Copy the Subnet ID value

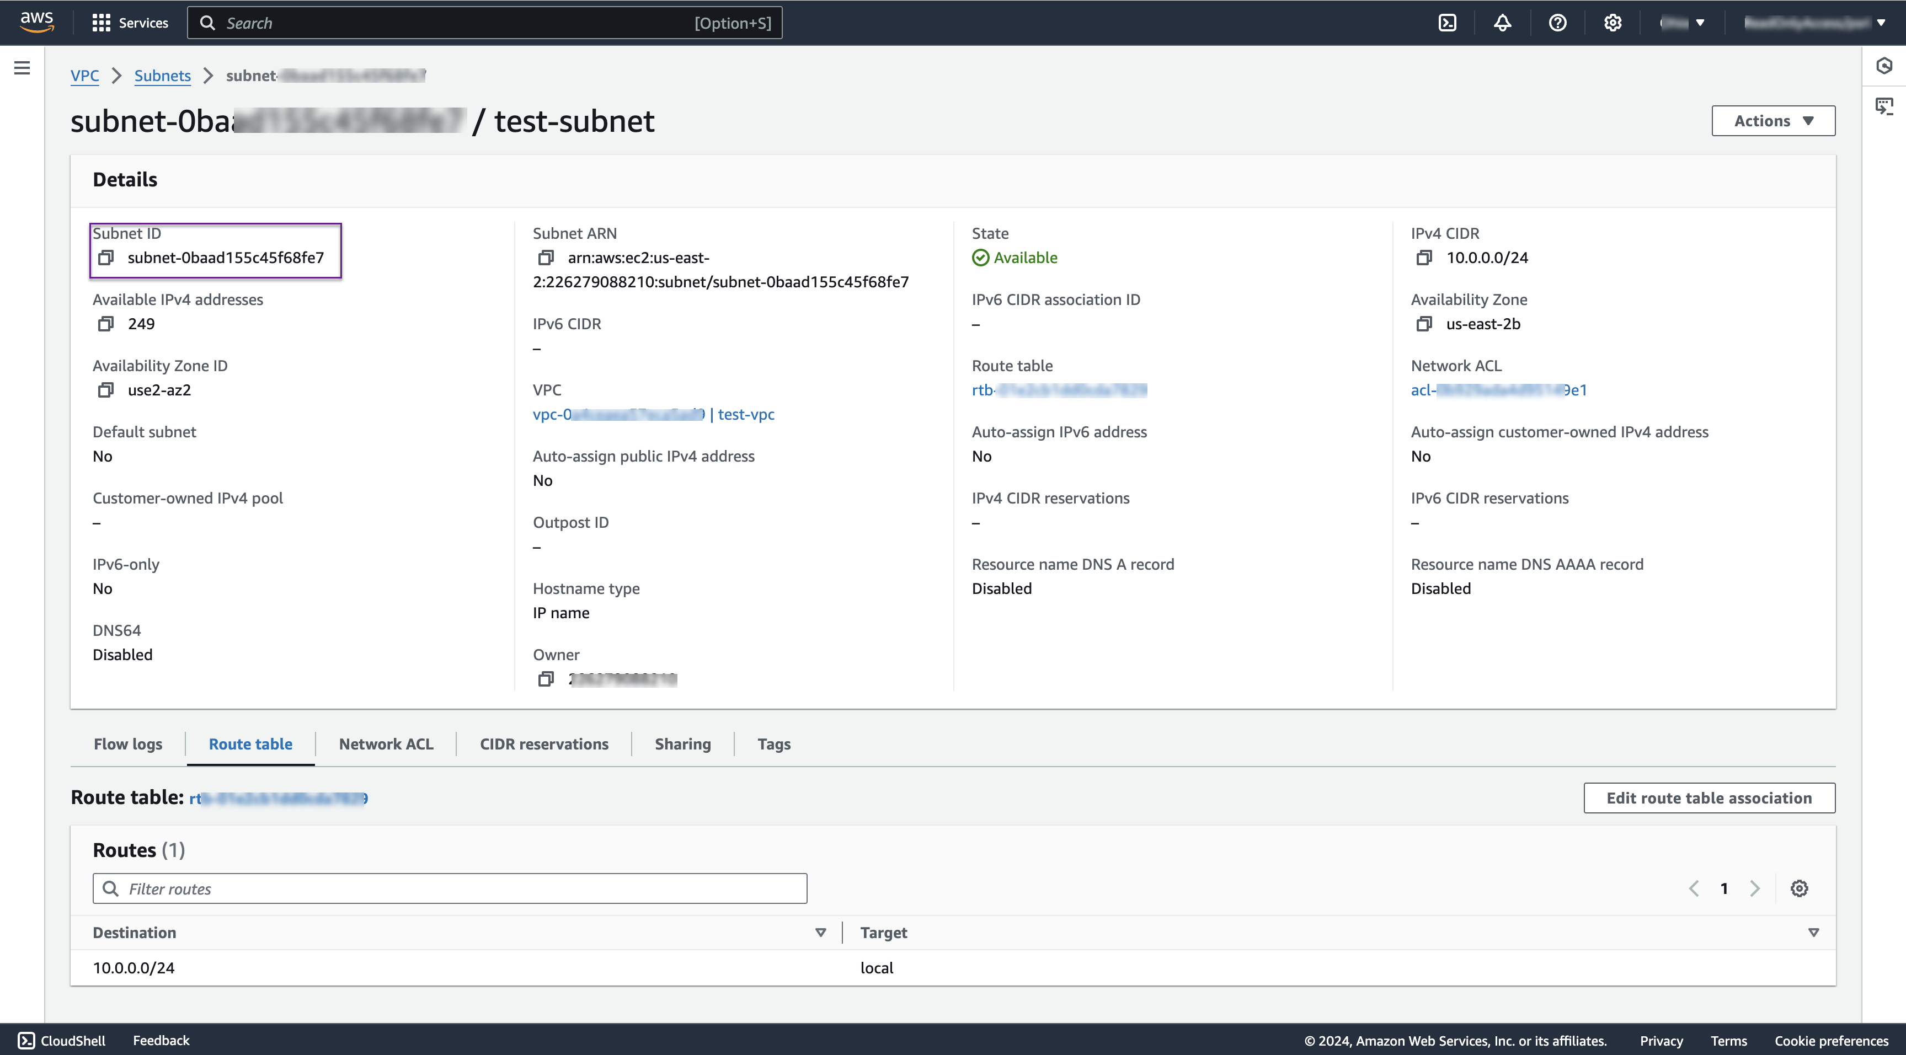pos(106,258)
